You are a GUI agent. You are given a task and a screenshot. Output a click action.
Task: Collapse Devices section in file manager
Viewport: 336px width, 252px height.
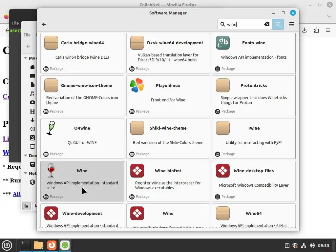pos(25,156)
